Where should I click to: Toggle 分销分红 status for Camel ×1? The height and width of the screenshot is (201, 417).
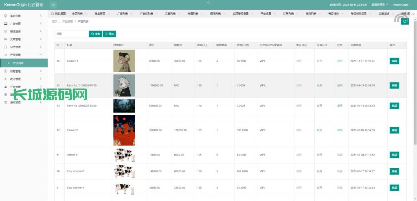click(x=319, y=61)
